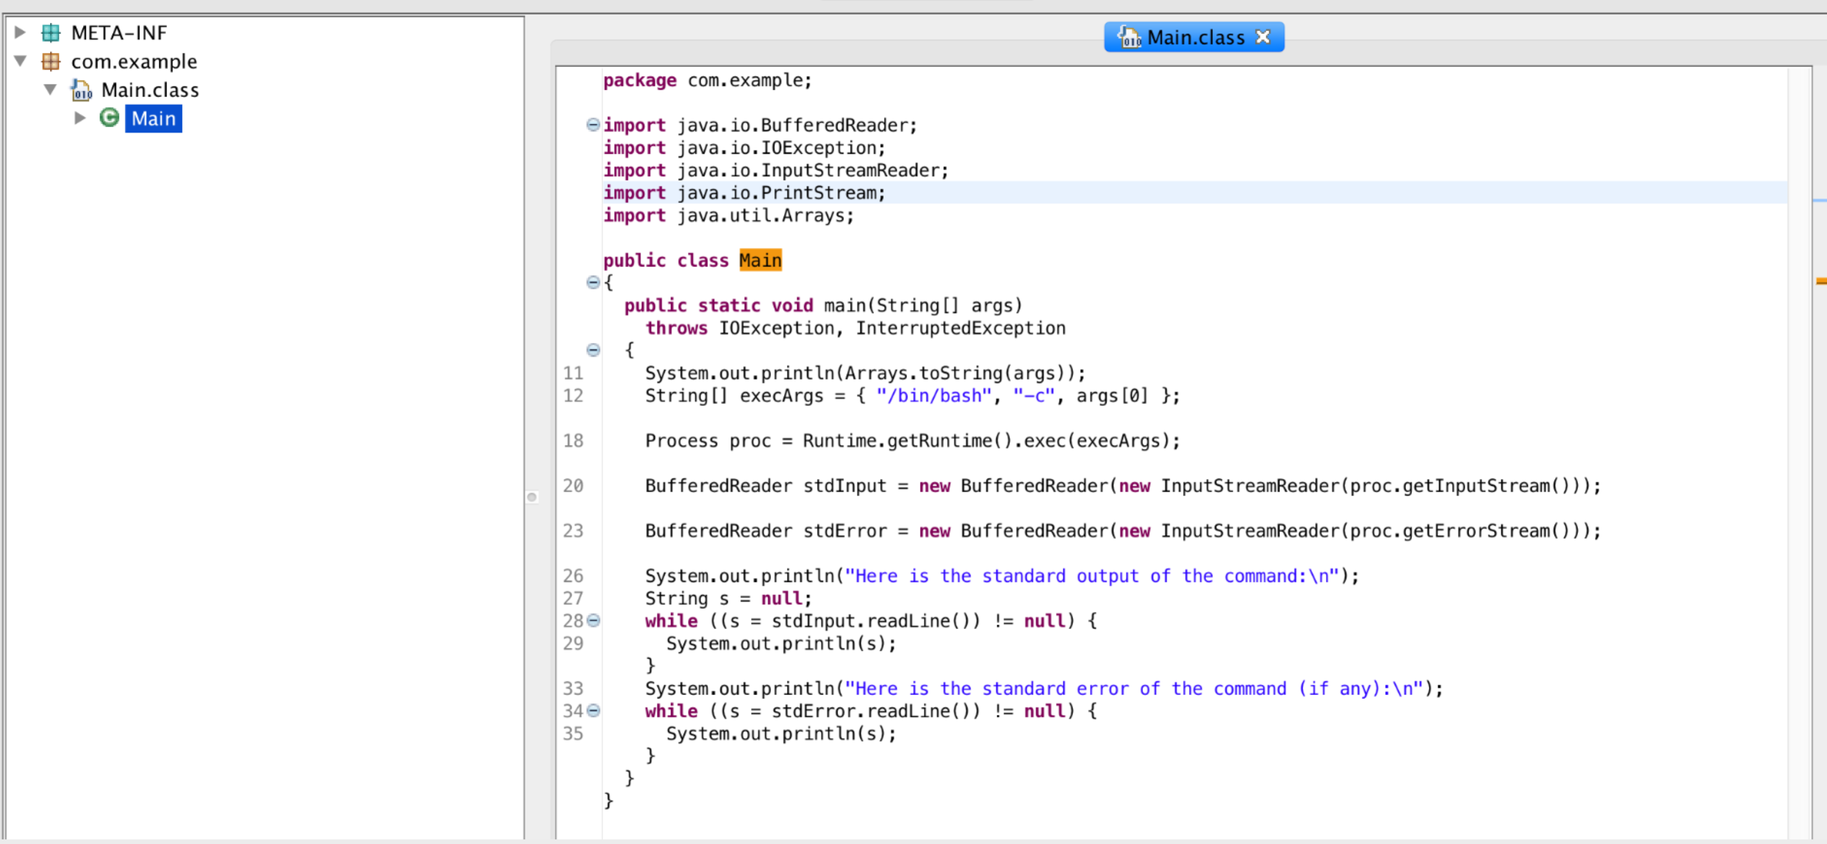Fold the Main class body
The image size is (1827, 844).
(x=593, y=283)
